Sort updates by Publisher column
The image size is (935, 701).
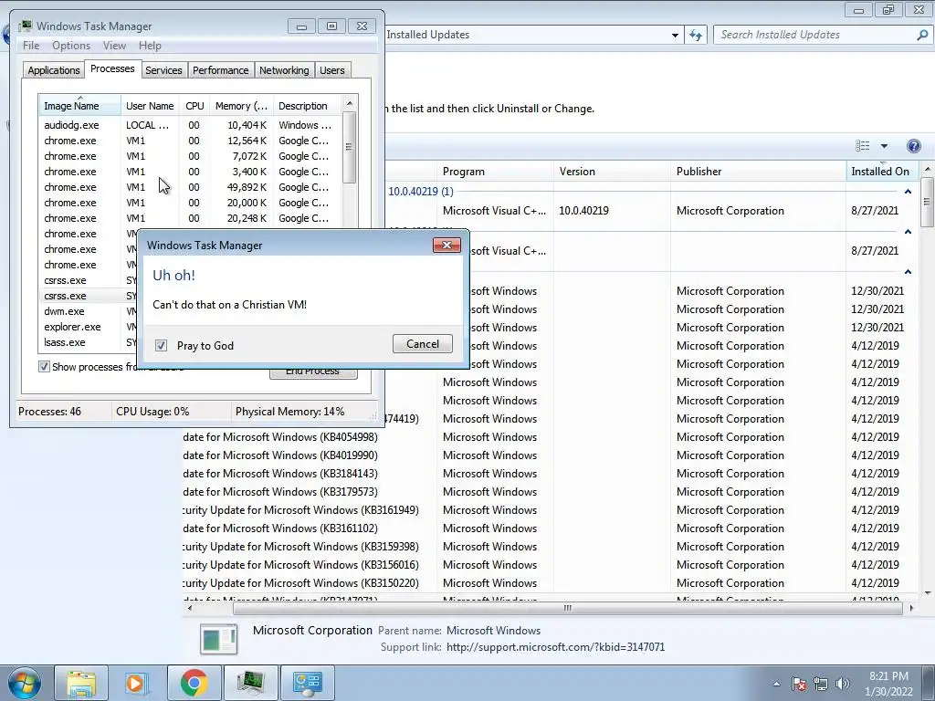(x=757, y=172)
